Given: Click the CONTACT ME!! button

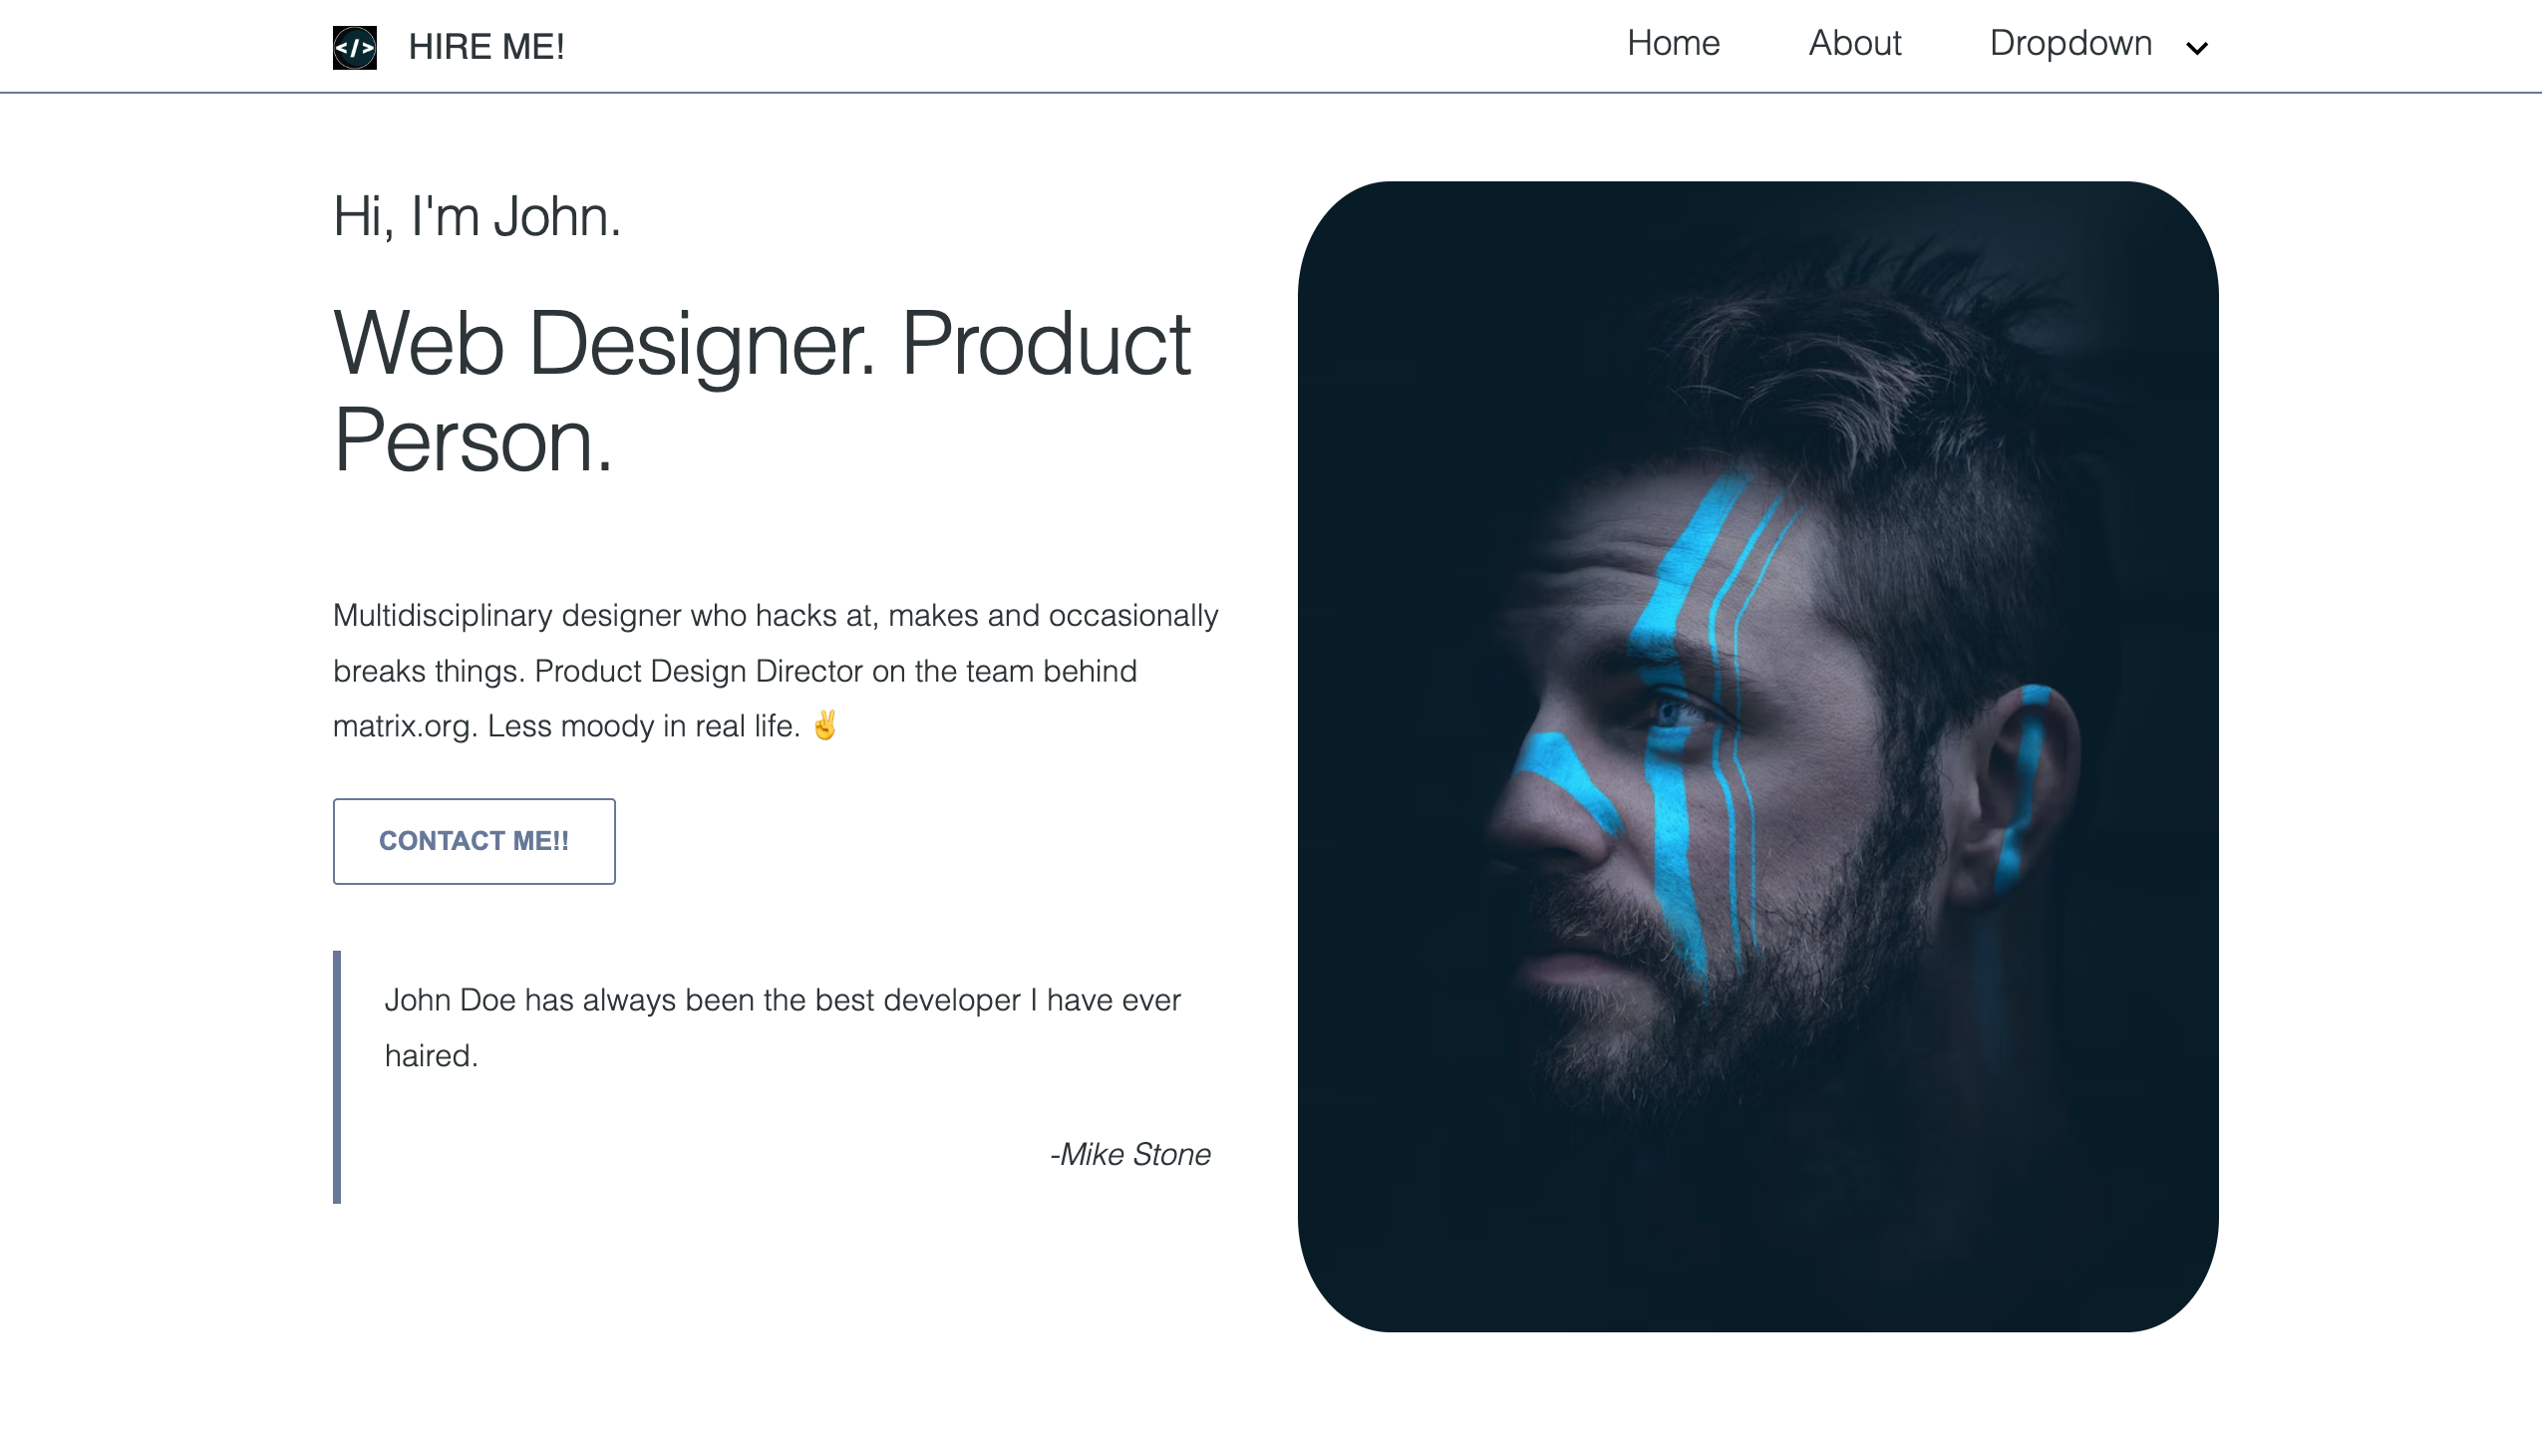Looking at the screenshot, I should [x=474, y=841].
